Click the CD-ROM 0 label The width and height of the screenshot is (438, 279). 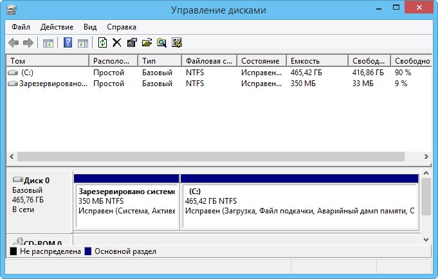coord(42,243)
